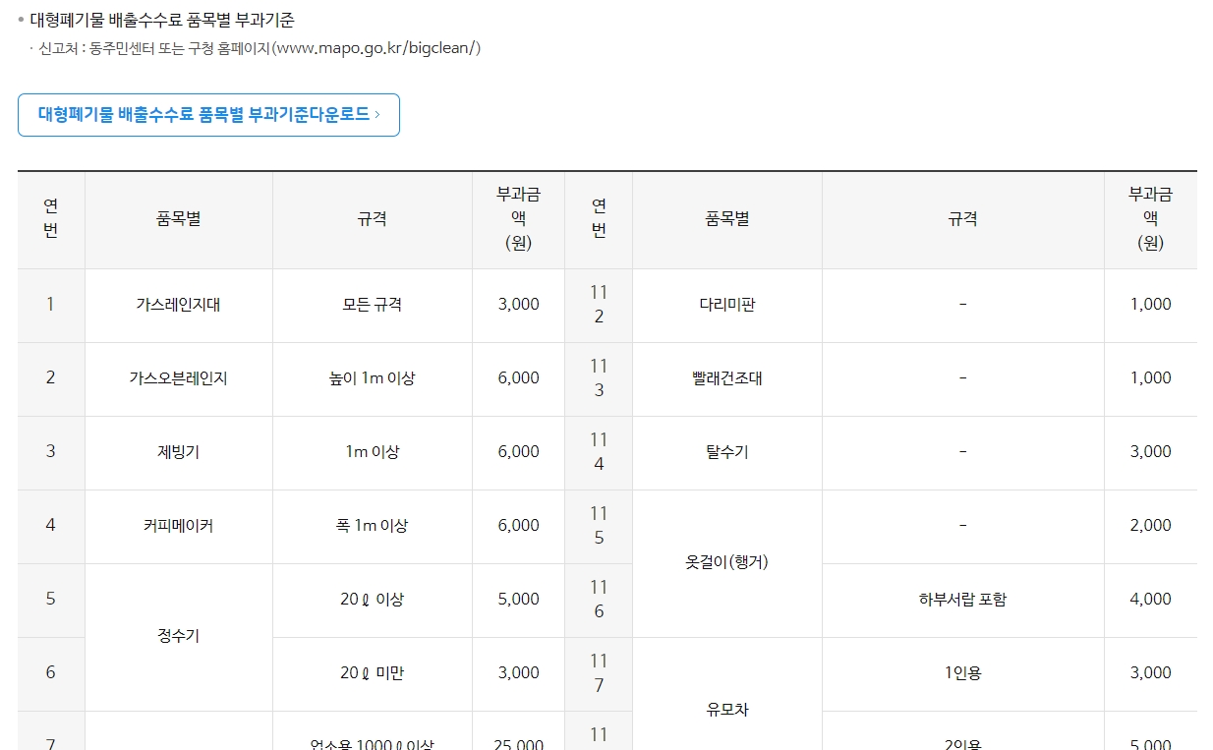The image size is (1213, 750).
Task: Click the 다리미판 row's 1,000 fee cell
Action: (x=1150, y=305)
